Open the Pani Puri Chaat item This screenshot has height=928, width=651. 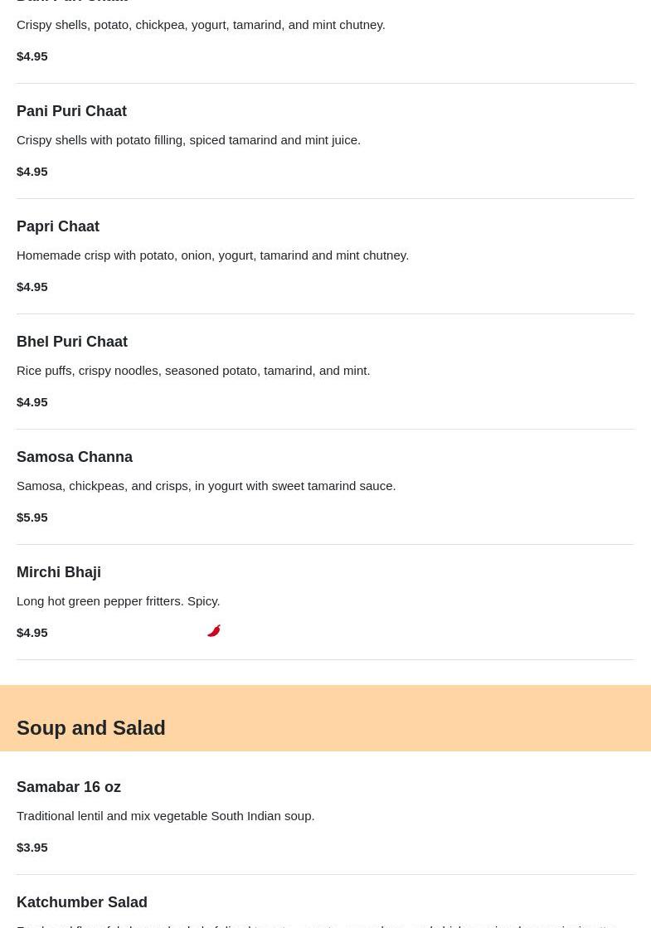(71, 111)
